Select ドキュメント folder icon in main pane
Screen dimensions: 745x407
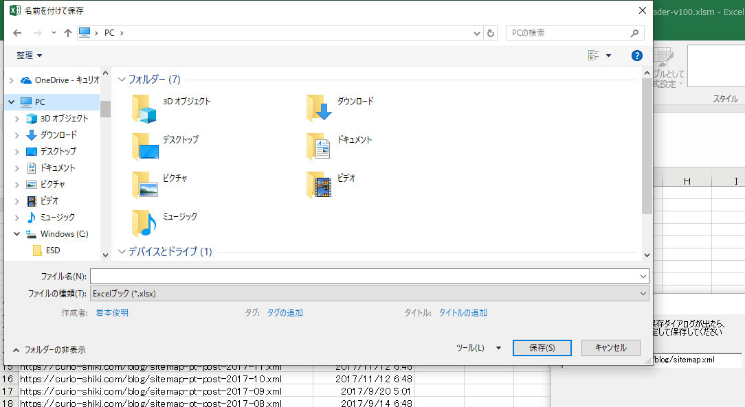coord(319,146)
